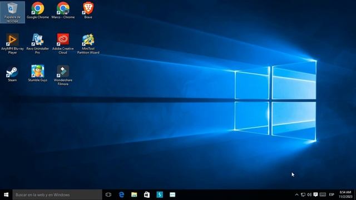Open Task View from the taskbar
The image size is (356, 200).
(x=108, y=194)
